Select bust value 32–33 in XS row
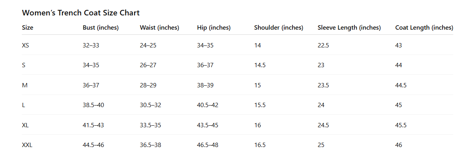The width and height of the screenshot is (462, 166). [x=91, y=45]
